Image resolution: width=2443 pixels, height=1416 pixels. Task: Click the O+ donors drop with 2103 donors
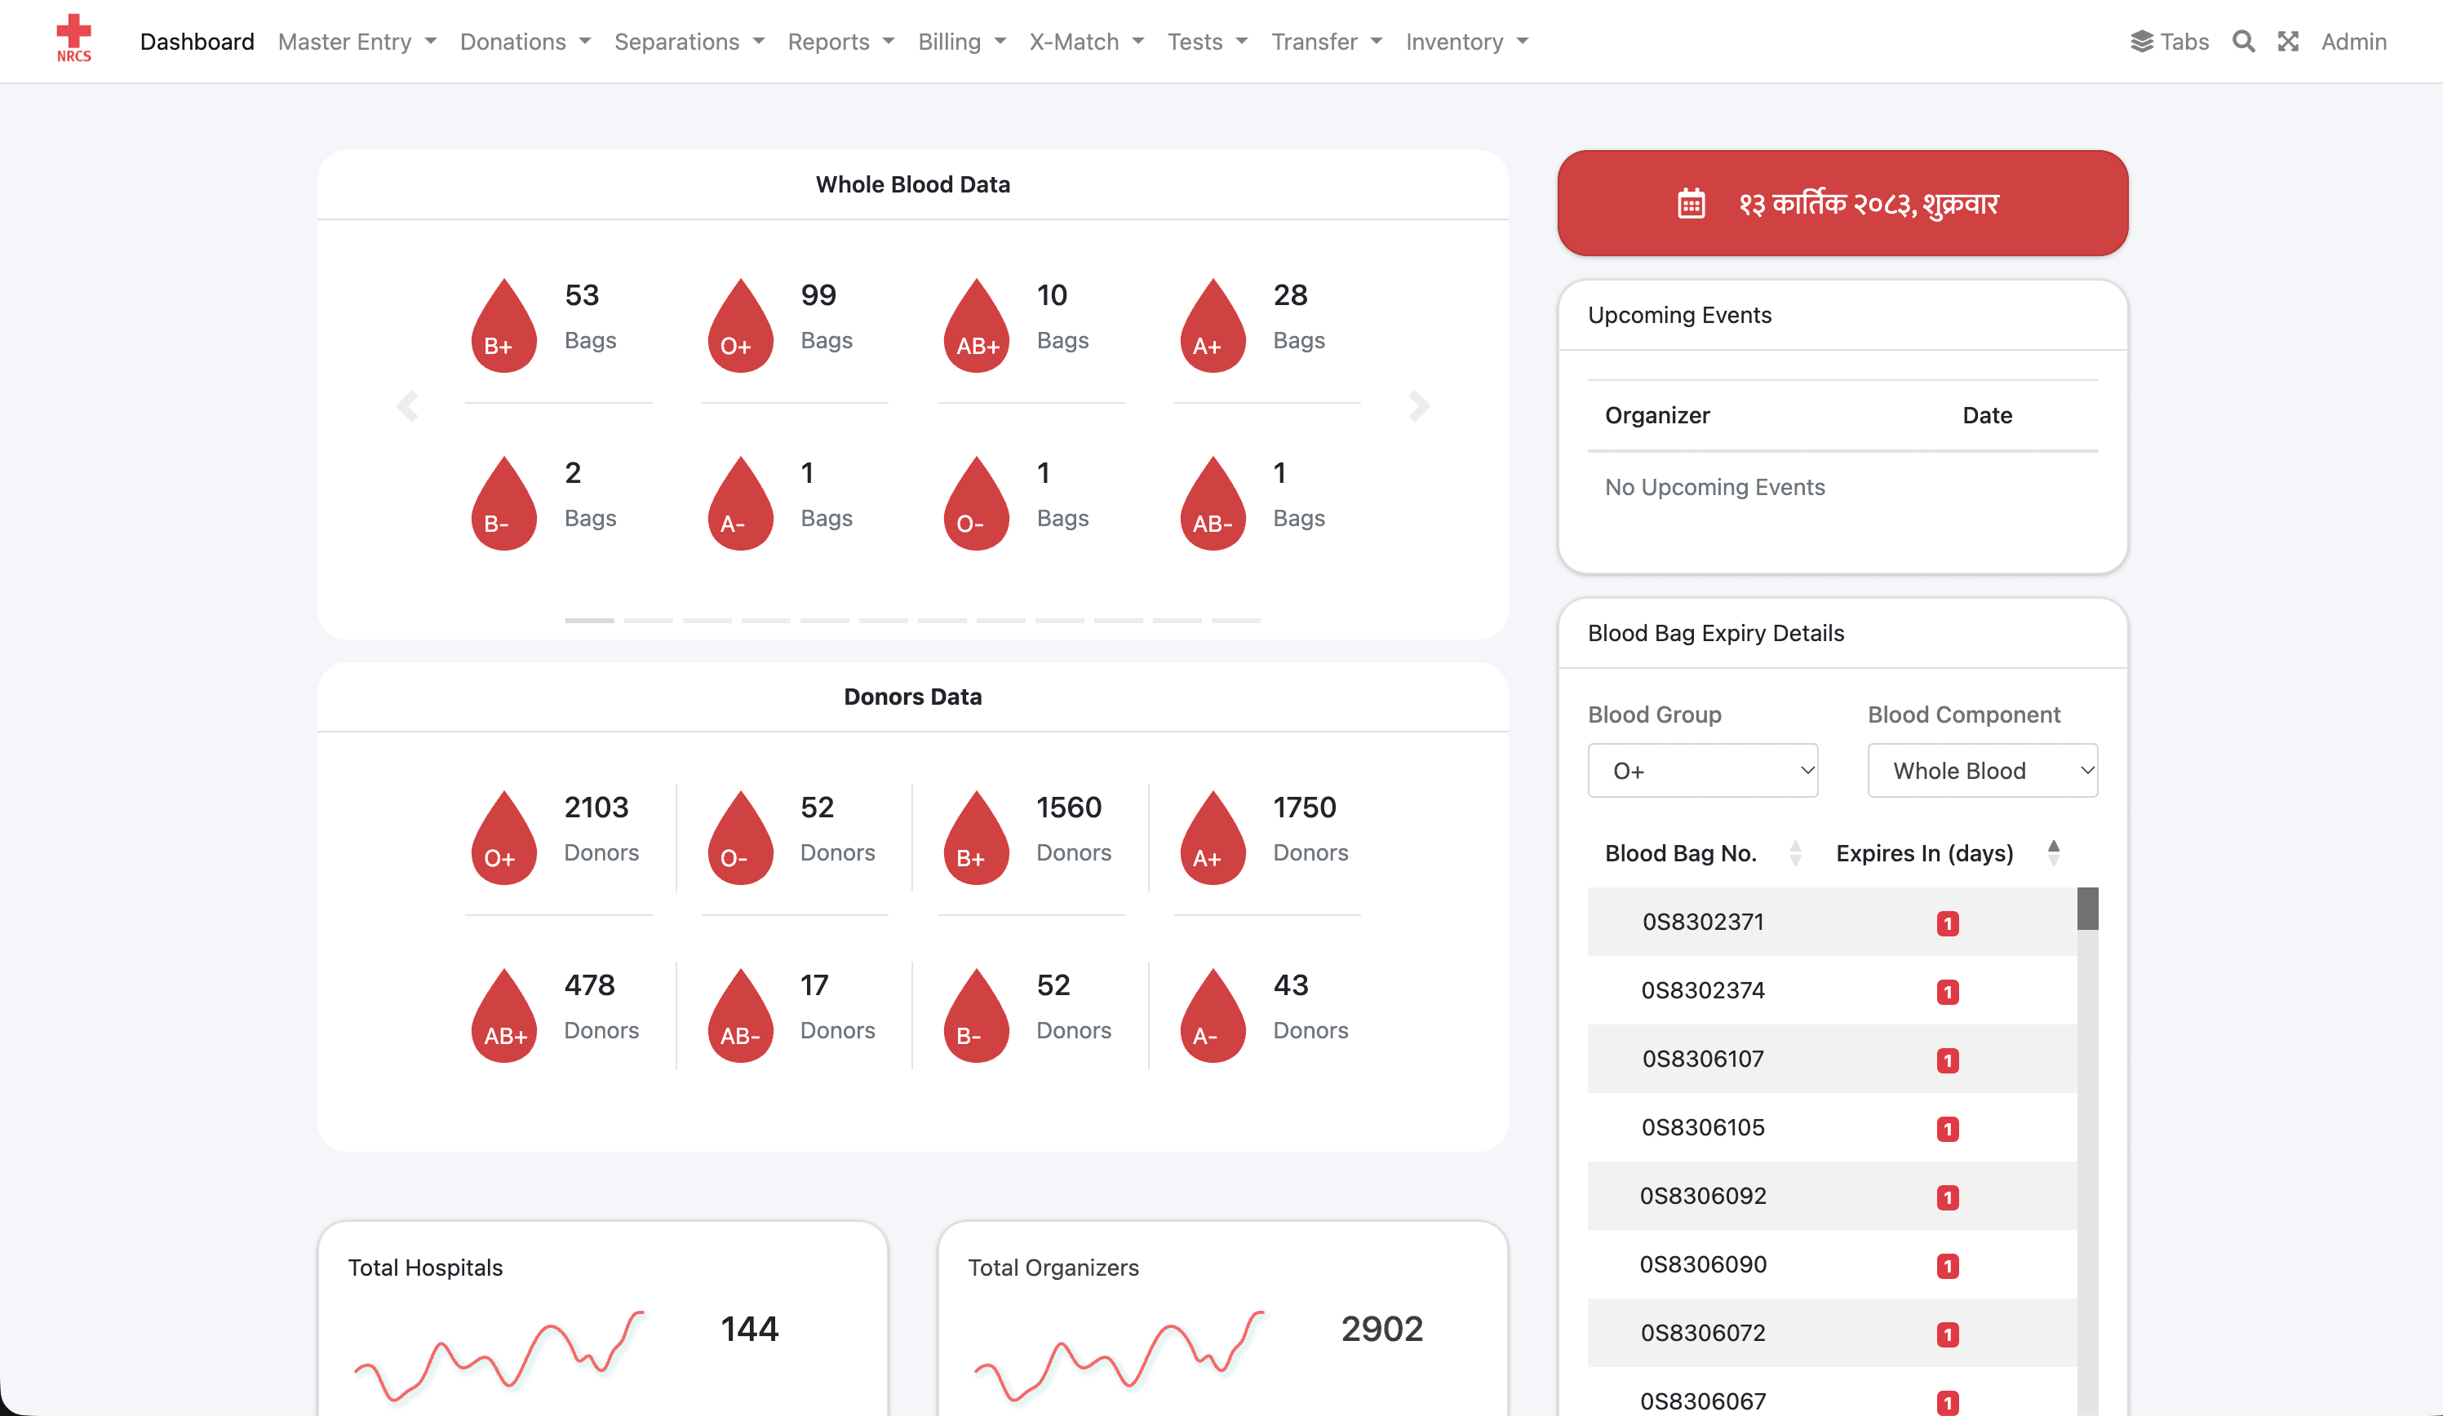[x=503, y=838]
